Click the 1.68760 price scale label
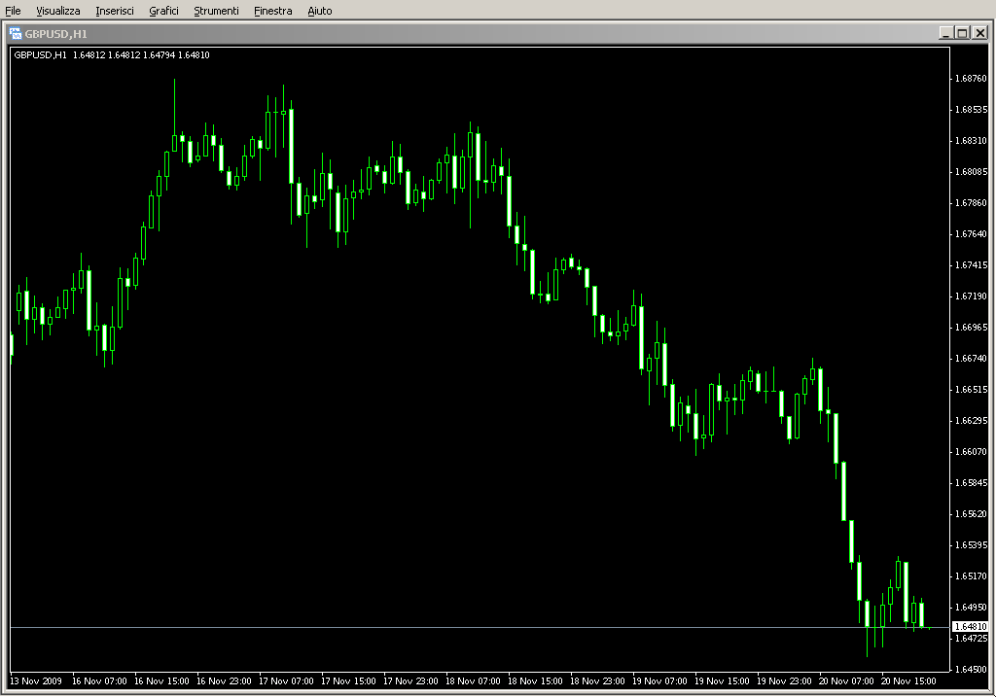This screenshot has height=697, width=996. tap(972, 79)
